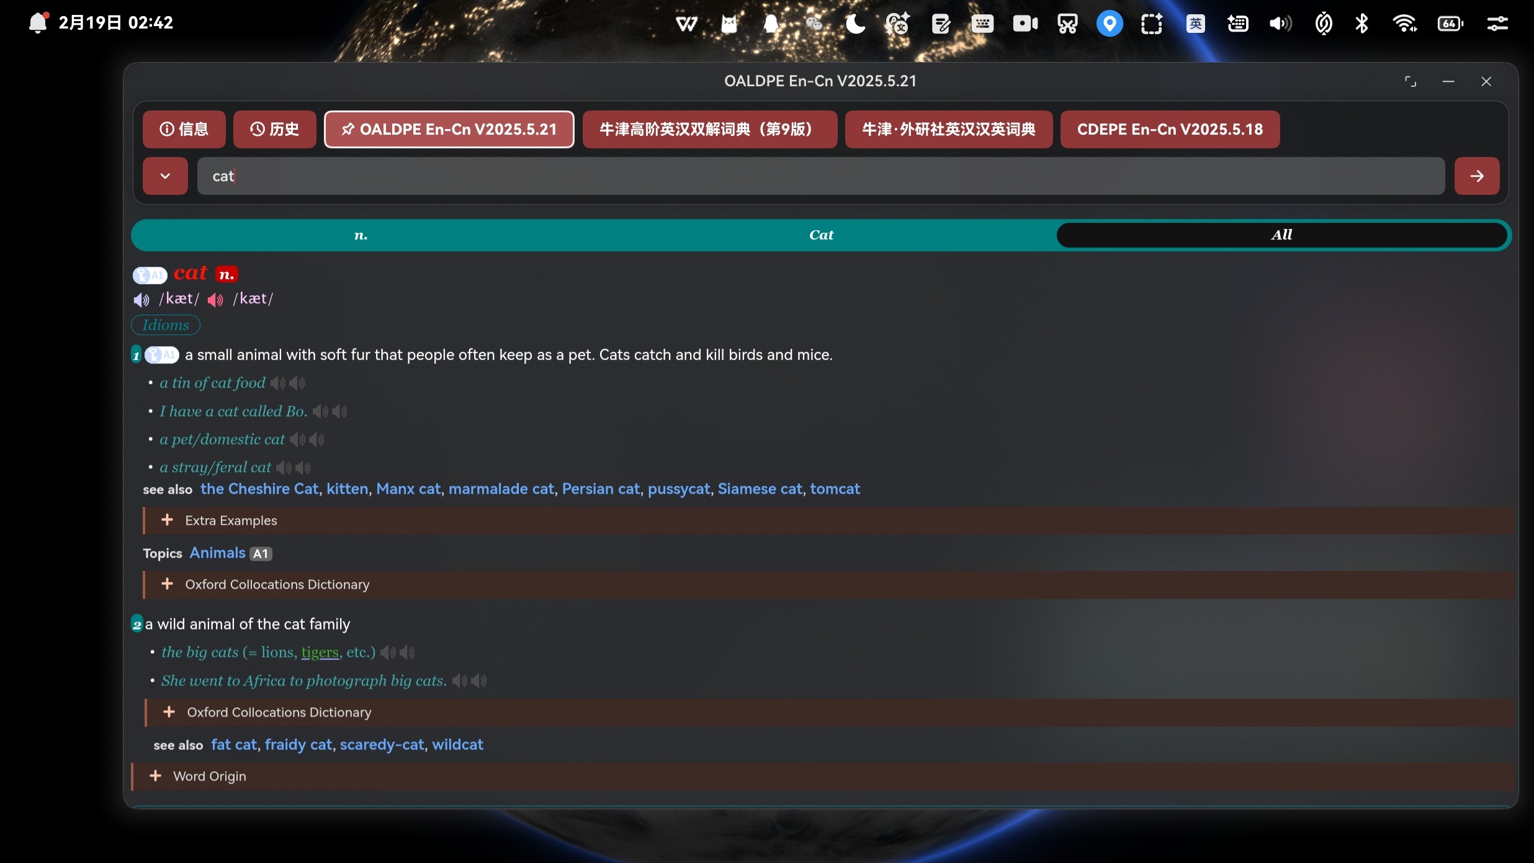Play first audio for 'a stray/feral cat'

coord(283,468)
